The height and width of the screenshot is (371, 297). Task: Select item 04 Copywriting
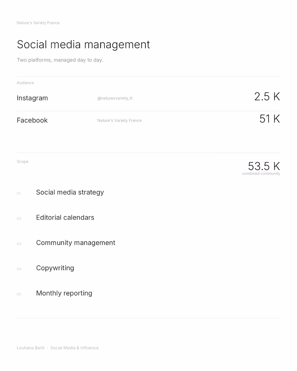[x=46, y=268]
